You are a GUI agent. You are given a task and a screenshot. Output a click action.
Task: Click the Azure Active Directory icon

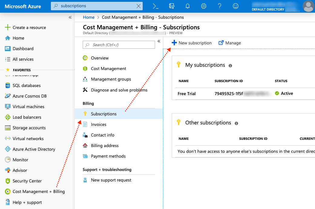tap(8, 149)
